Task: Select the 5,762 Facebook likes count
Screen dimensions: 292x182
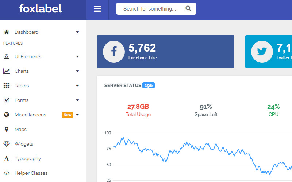Action: click(142, 48)
